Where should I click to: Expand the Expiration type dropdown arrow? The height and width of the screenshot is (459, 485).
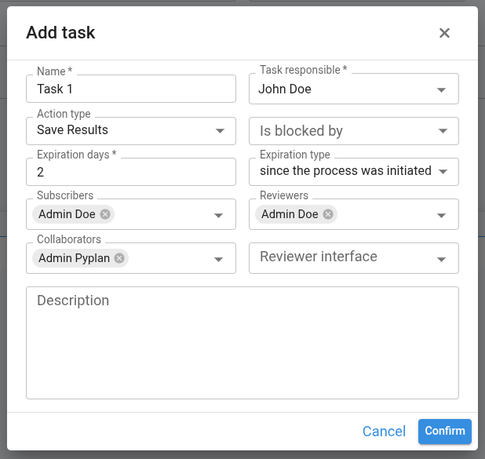pos(443,172)
